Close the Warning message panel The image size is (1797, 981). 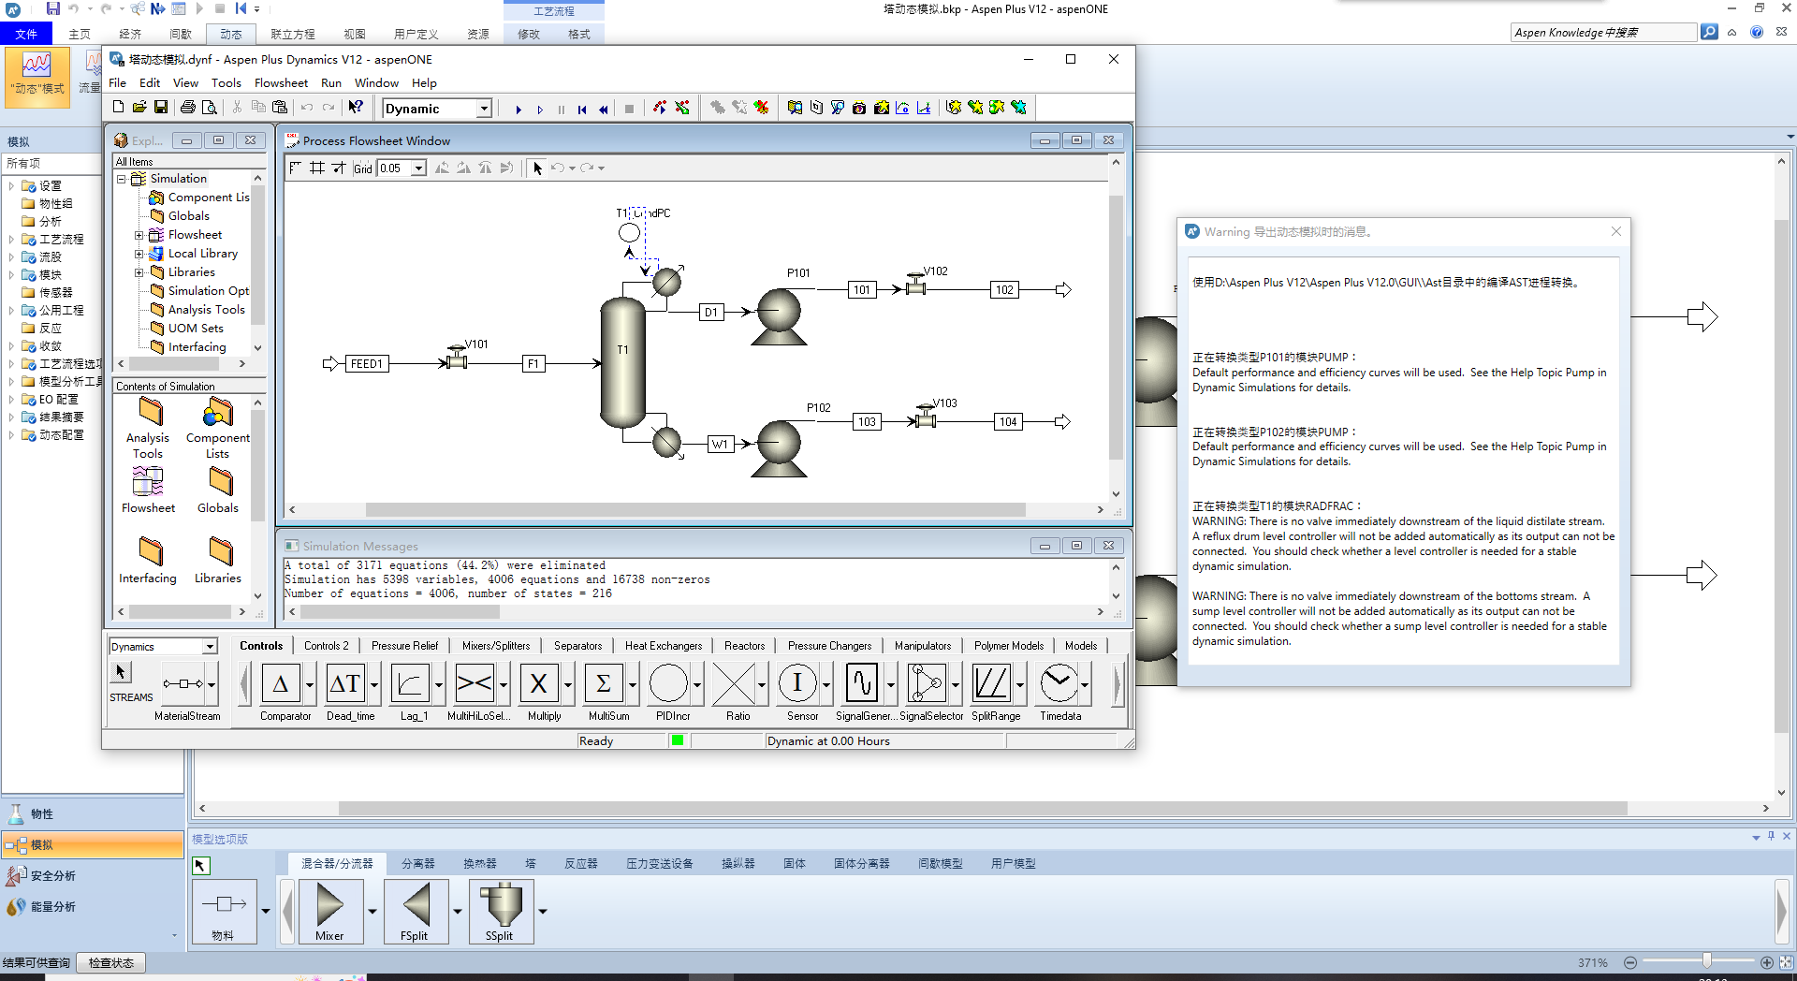pyautogui.click(x=1616, y=231)
